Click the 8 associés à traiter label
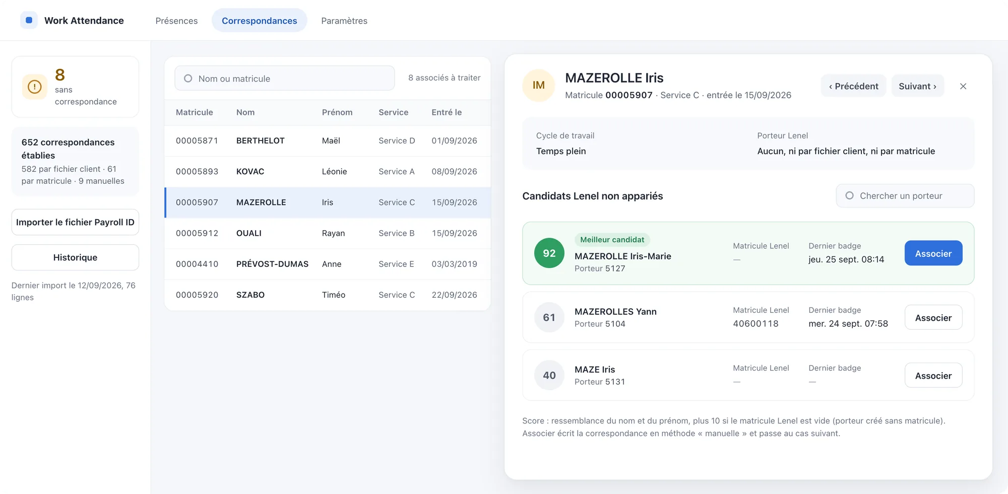The height and width of the screenshot is (494, 1008). click(444, 78)
